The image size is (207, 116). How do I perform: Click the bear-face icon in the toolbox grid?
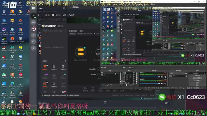click(63, 84)
